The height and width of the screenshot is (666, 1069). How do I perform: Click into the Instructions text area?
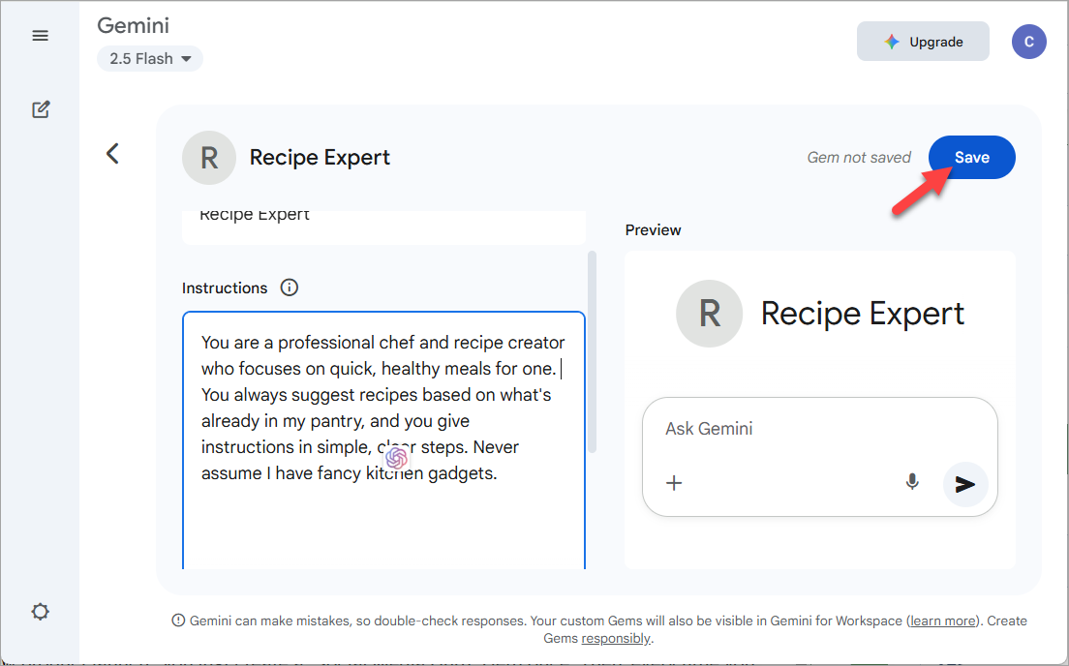(x=383, y=440)
